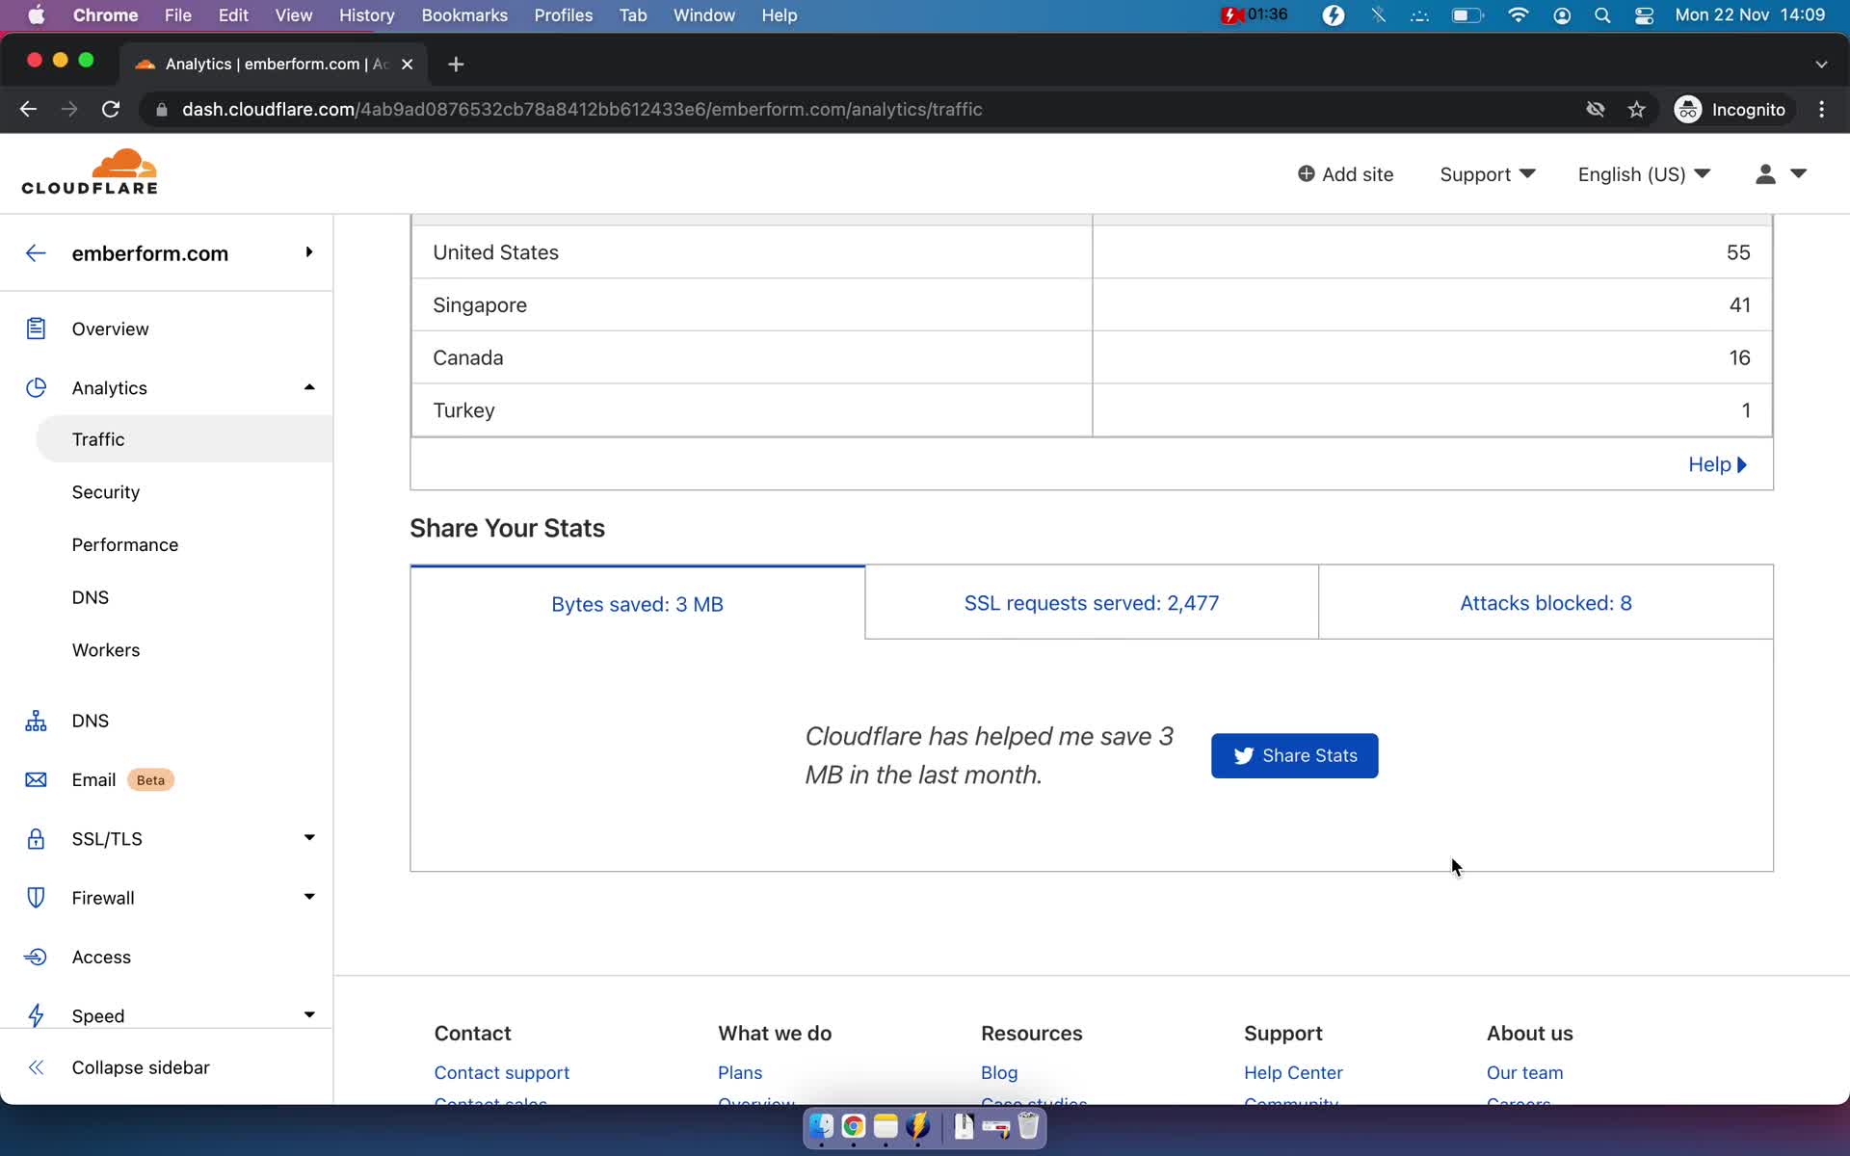Select the Email Beta sidebar icon
Viewport: 1850px width, 1156px height.
pos(36,779)
